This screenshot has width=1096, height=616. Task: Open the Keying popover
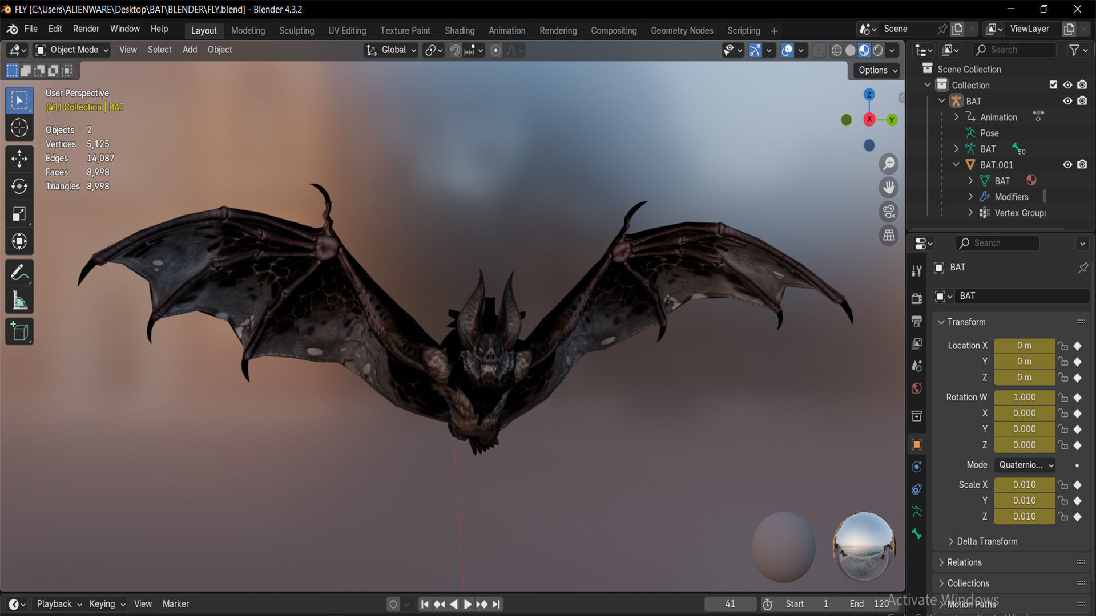(x=107, y=604)
